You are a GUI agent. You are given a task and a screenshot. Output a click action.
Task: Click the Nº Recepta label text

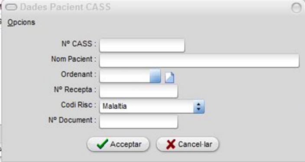[75, 90]
